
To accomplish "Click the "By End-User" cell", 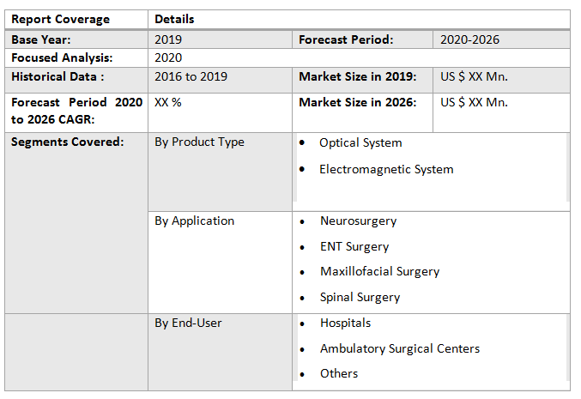I will coord(188,323).
